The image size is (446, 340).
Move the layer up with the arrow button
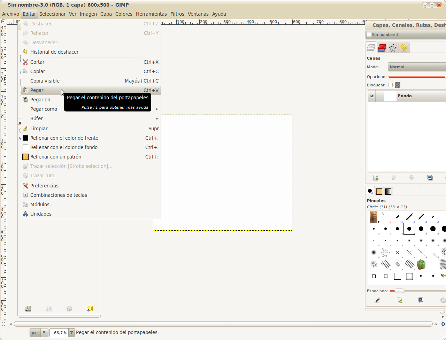pyautogui.click(x=394, y=178)
